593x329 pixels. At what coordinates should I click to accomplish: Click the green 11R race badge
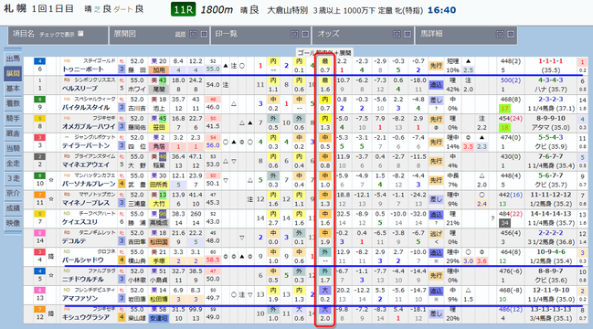point(183,10)
